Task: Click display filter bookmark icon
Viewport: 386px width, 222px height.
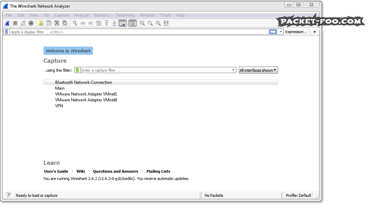Action: point(7,32)
